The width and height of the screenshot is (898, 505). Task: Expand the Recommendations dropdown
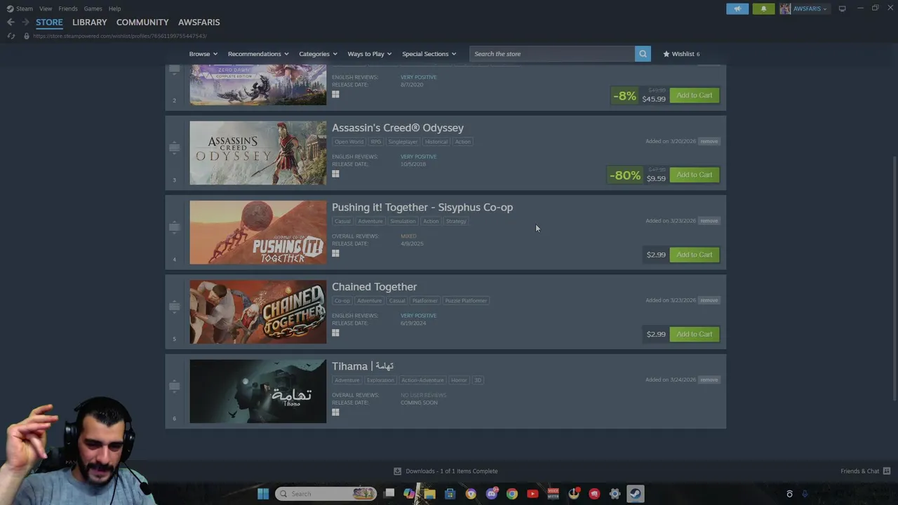pos(258,54)
